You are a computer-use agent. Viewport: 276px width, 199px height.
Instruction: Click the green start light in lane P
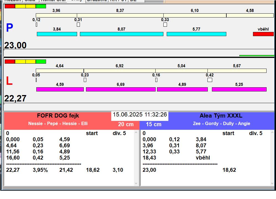[41, 6]
